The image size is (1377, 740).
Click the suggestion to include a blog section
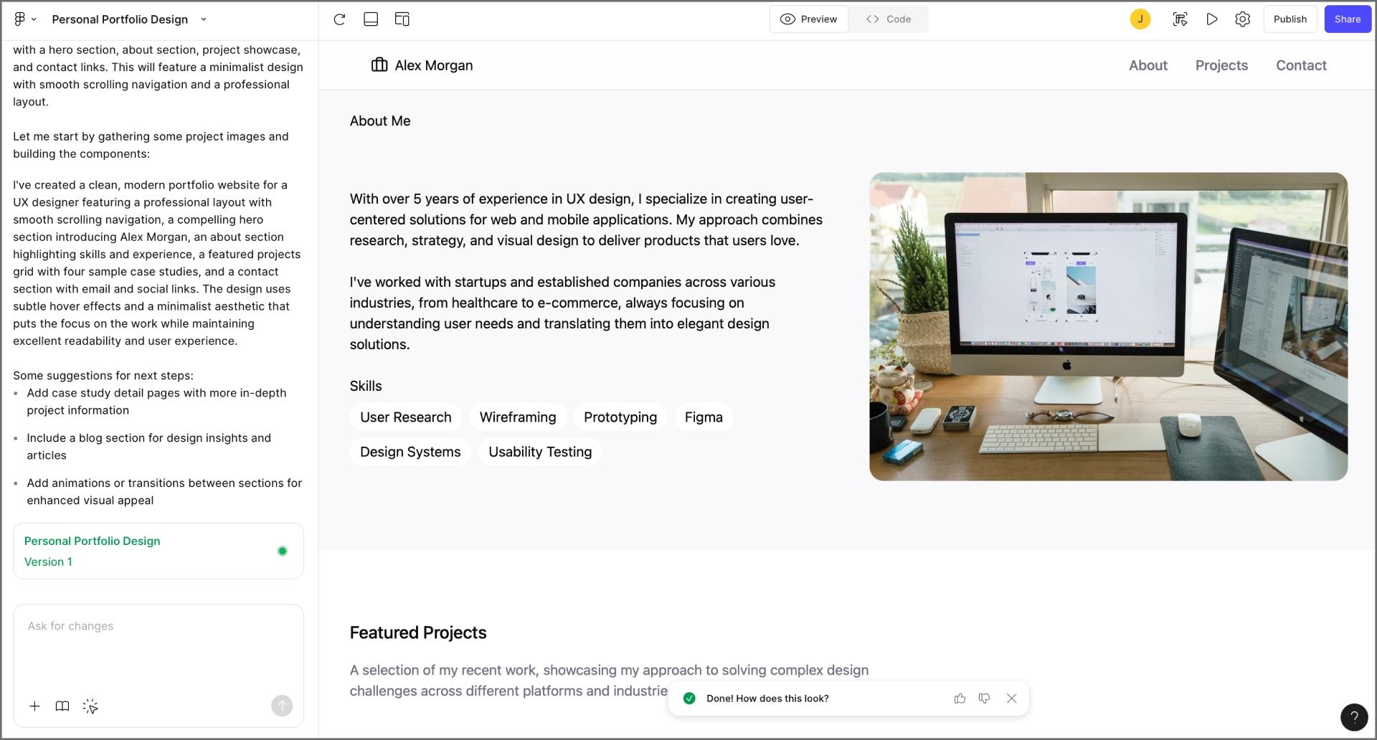tap(148, 447)
